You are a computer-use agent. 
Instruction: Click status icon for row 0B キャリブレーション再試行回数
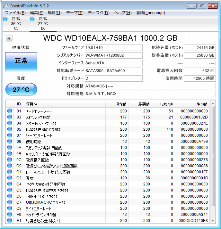pyautogui.click(x=10, y=153)
